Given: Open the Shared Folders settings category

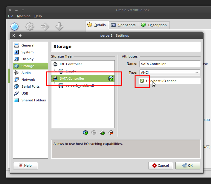Looking at the screenshot, I should point(30,100).
